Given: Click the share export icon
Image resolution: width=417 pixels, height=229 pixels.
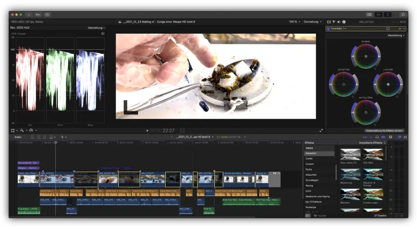Looking at the screenshot, I should pos(403,15).
